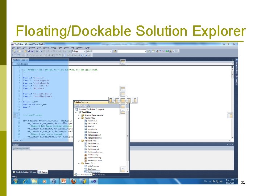Select targetver.h in Header Files

click(x=91, y=129)
